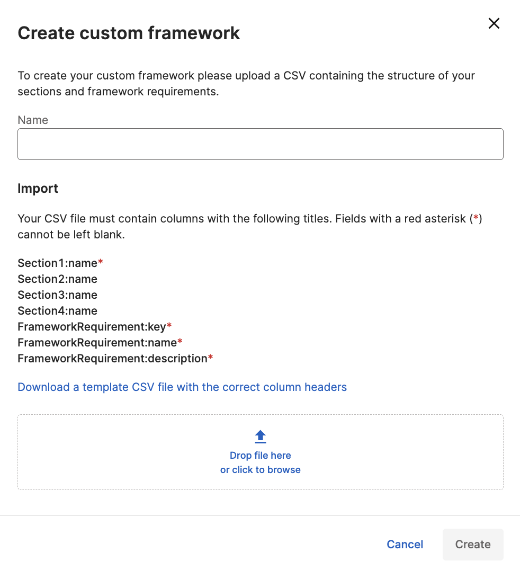The image size is (520, 570).
Task: Click the intro paragraph about uploading CSV
Action: pos(246,84)
